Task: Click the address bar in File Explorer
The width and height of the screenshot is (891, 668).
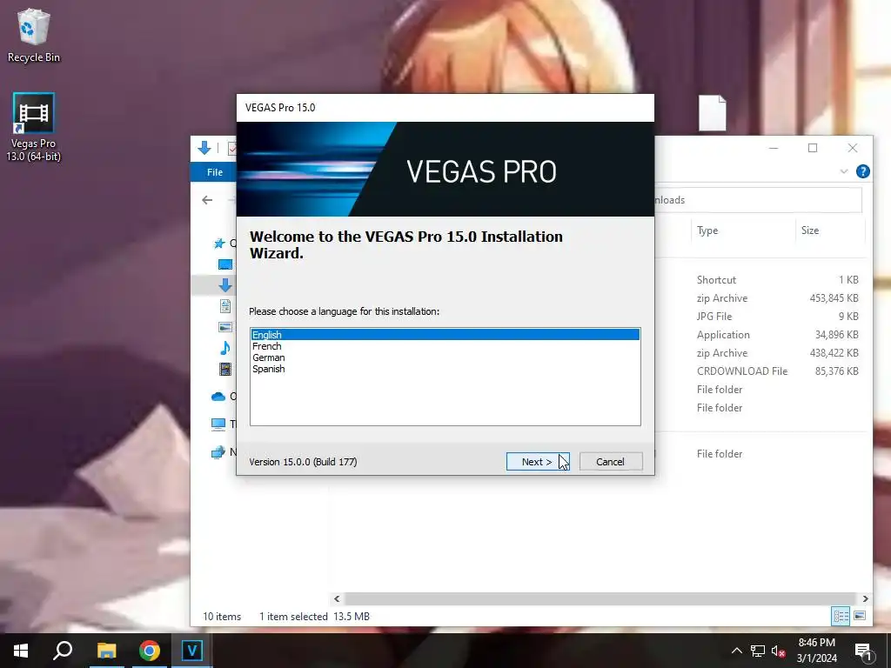Action: pos(758,200)
